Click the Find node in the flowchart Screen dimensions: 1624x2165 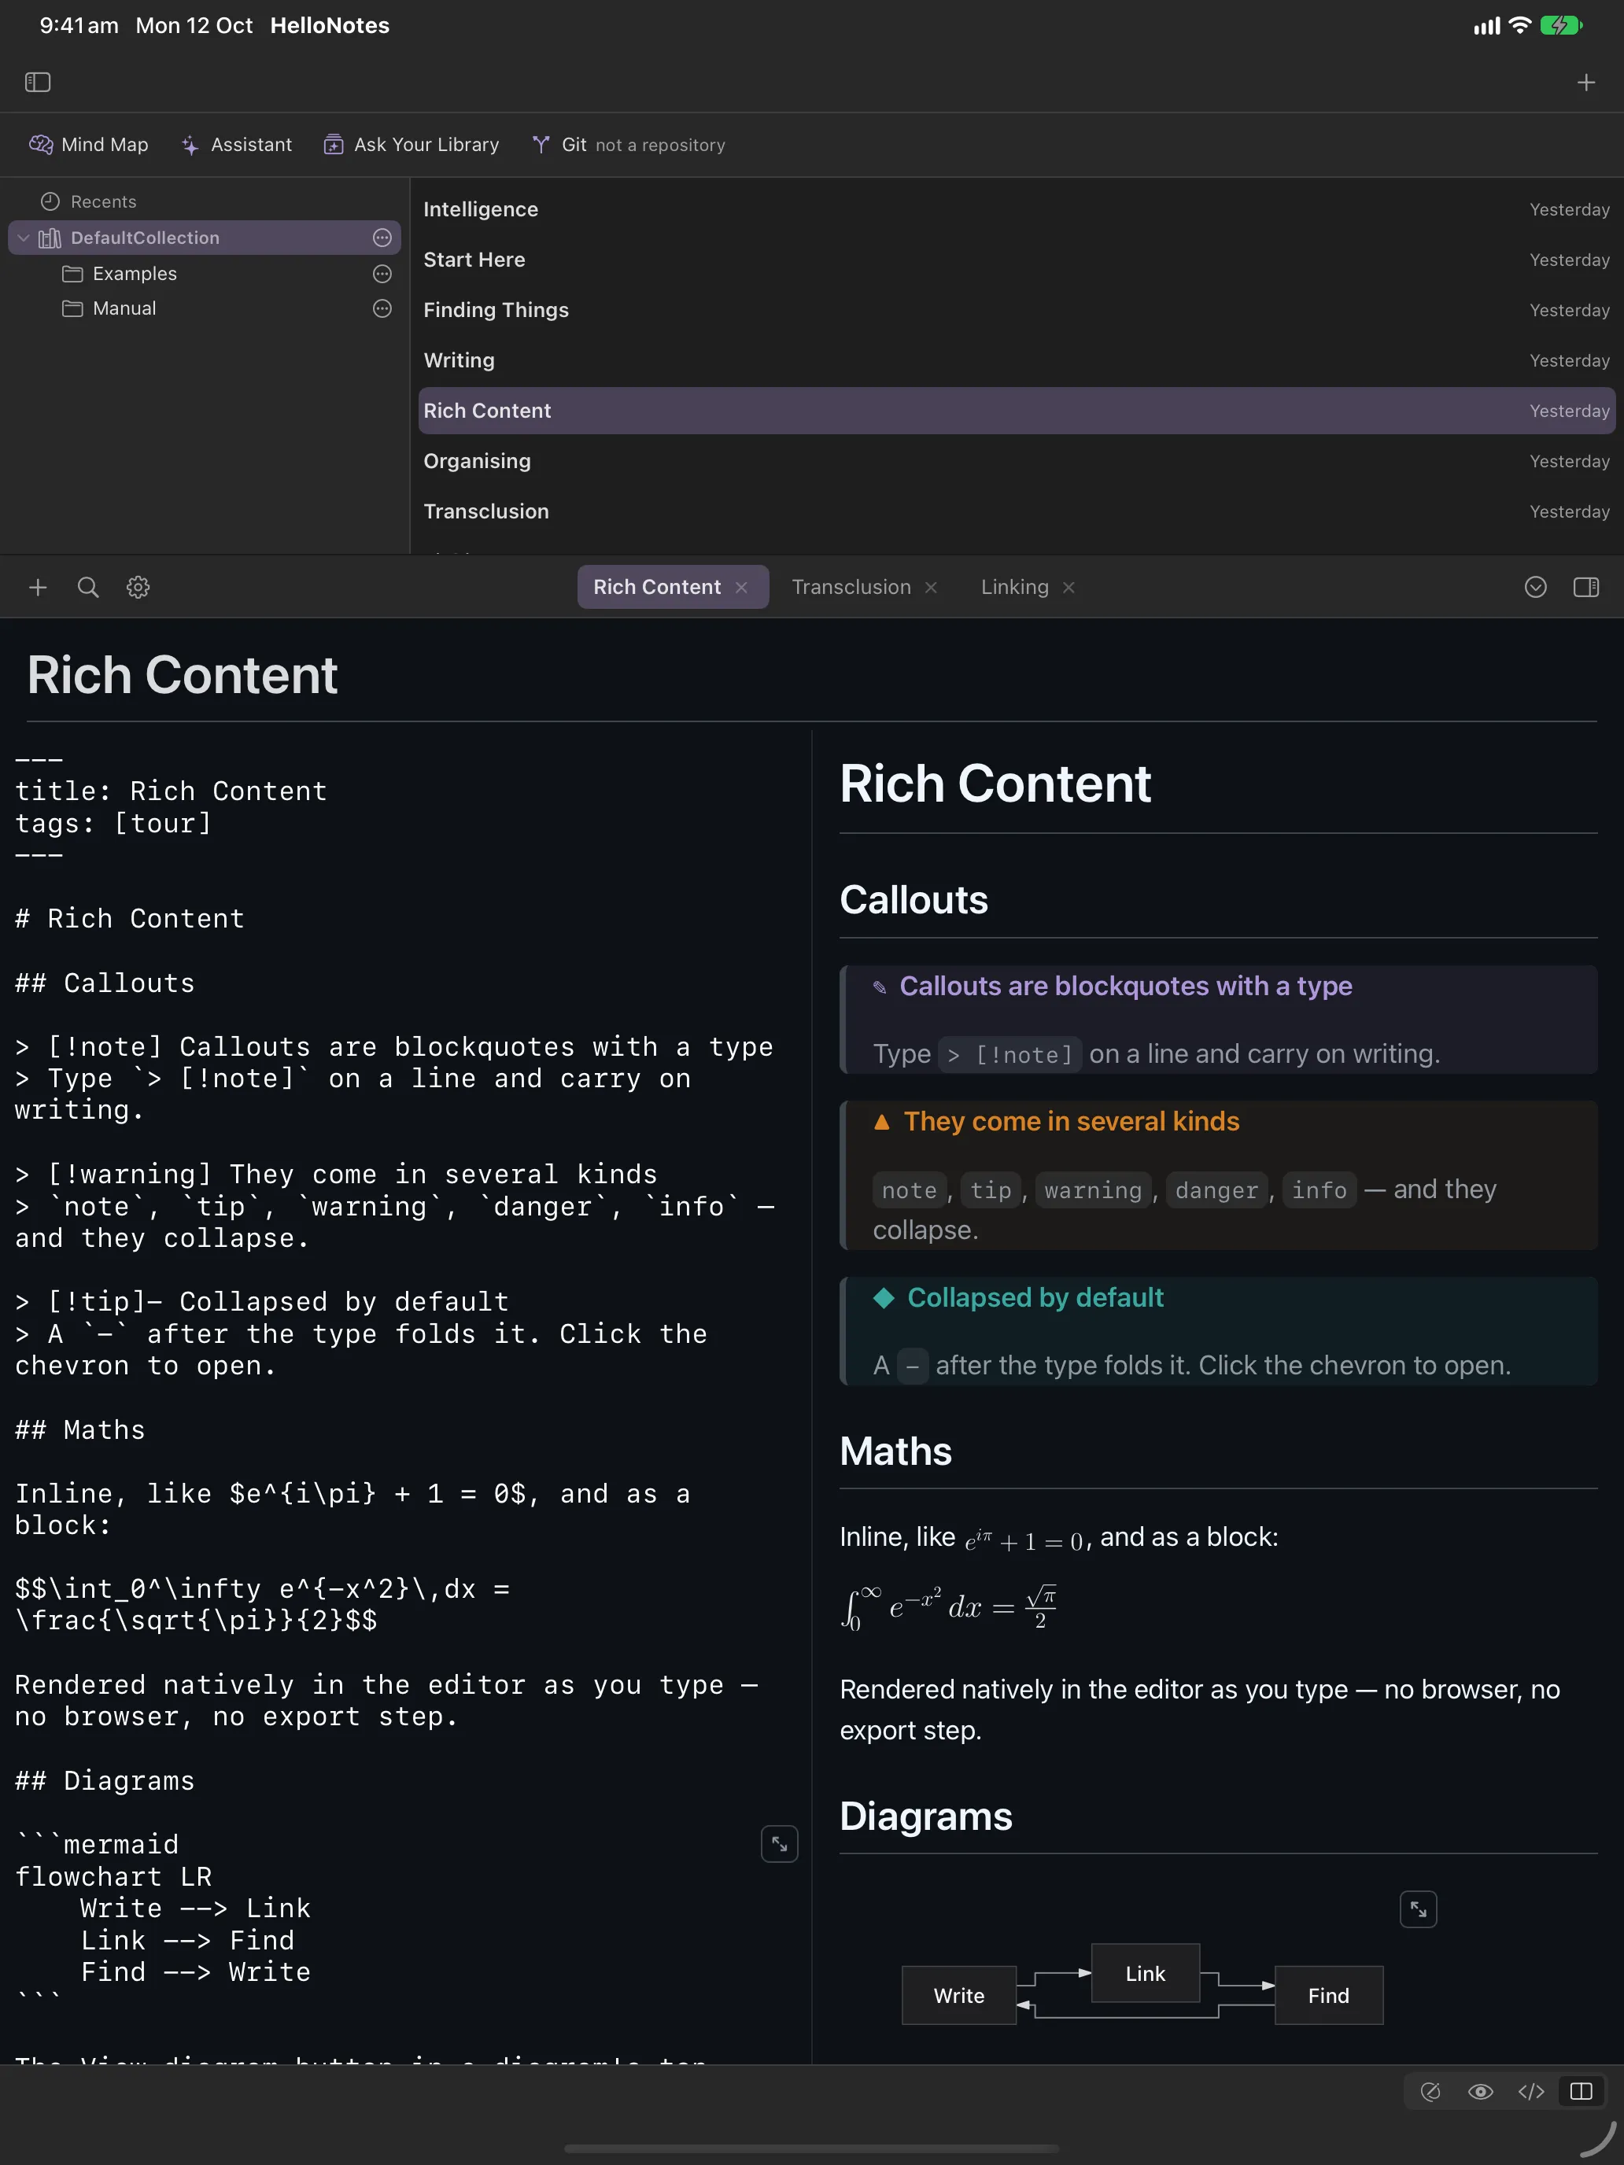pyautogui.click(x=1328, y=1996)
